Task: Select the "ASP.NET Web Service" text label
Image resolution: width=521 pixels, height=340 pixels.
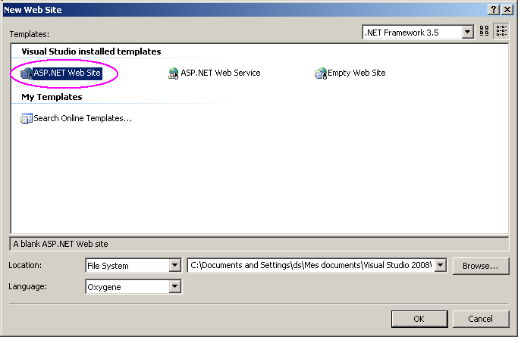Action: click(220, 73)
